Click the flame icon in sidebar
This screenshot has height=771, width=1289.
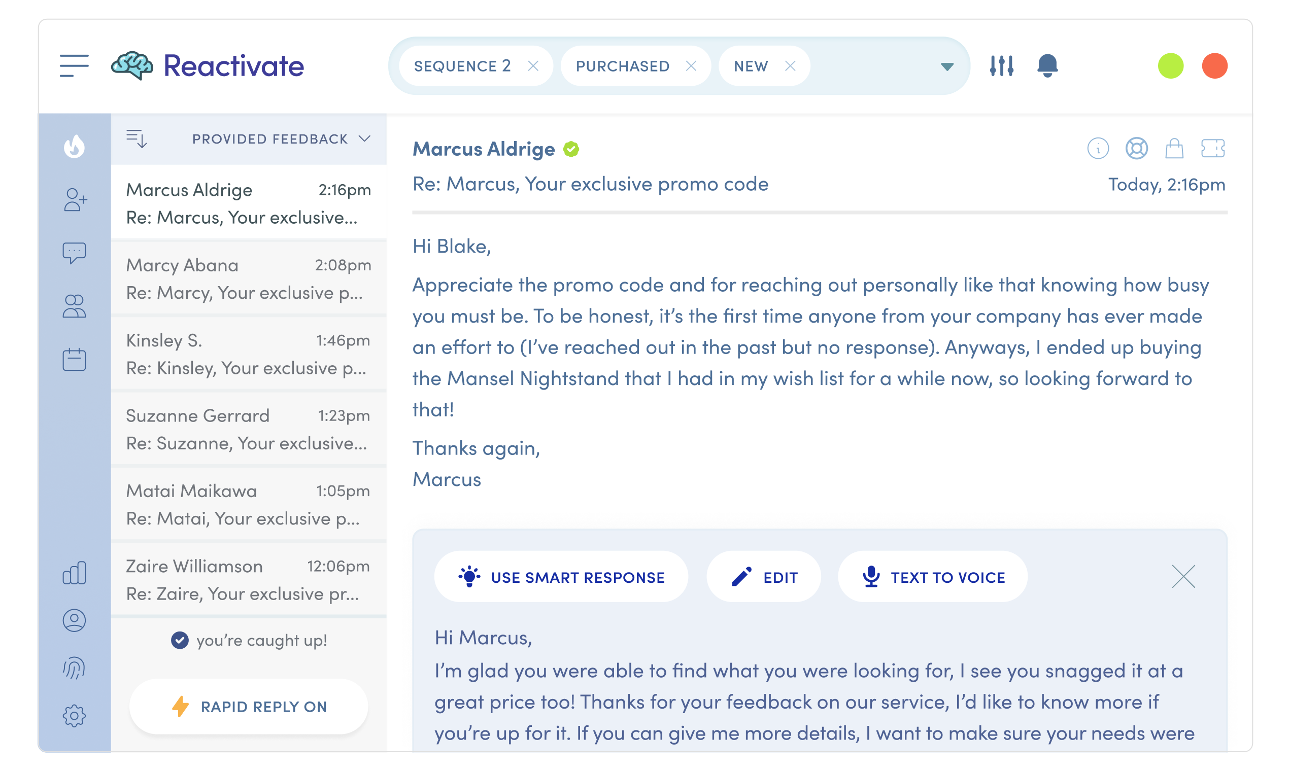point(74,147)
